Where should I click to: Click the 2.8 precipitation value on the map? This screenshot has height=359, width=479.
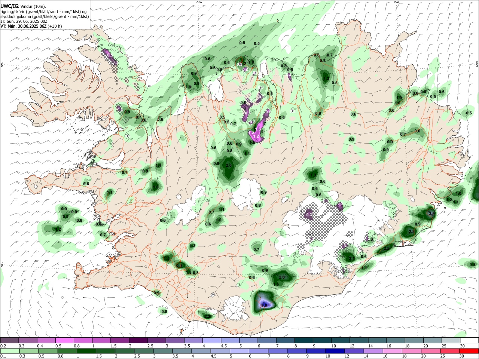click(x=411, y=232)
